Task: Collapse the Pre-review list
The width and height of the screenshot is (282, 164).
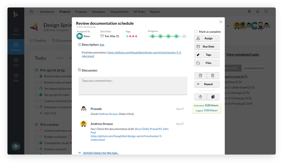Action: click(x=36, y=124)
